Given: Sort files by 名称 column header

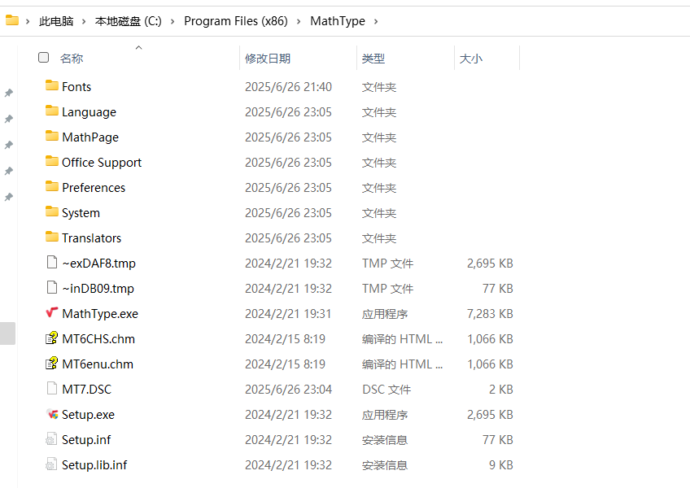Looking at the screenshot, I should pos(72,58).
